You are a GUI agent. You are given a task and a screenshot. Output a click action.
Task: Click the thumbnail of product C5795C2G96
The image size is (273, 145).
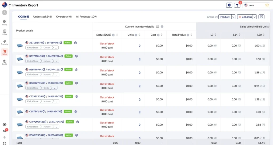pos(20,99)
